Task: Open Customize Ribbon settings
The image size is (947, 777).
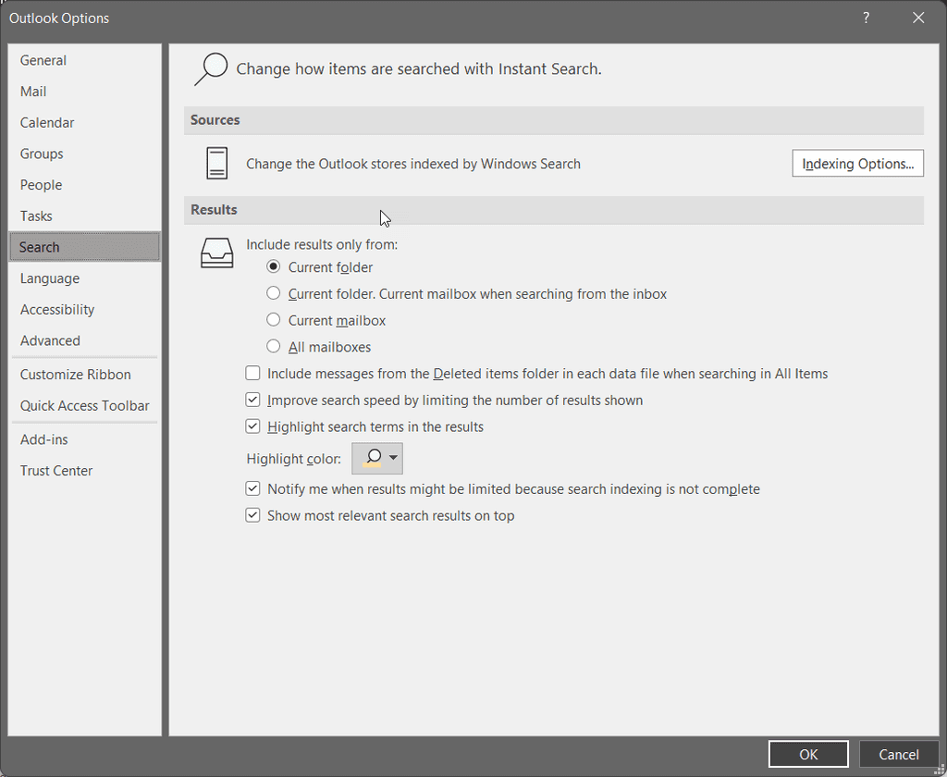Action: pyautogui.click(x=75, y=374)
